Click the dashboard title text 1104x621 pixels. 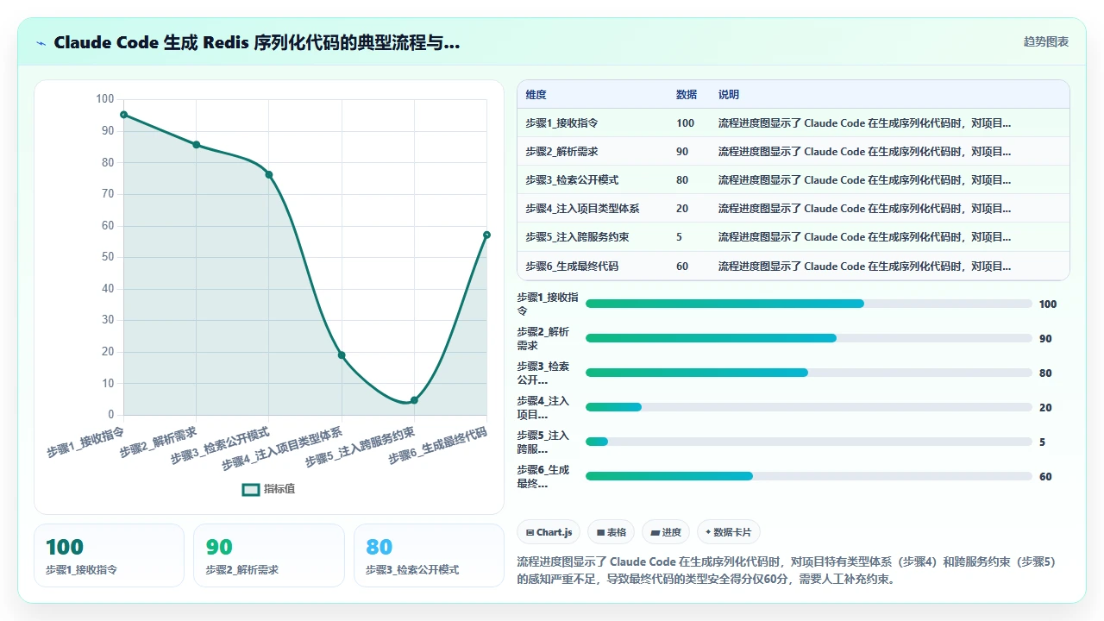256,42
